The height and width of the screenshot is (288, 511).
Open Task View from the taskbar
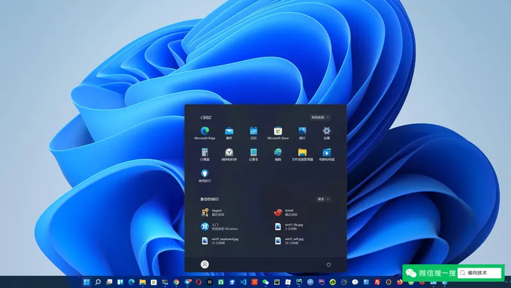point(109,282)
